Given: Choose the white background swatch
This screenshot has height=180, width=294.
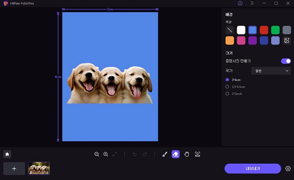Looking at the screenshot, I should 241,30.
